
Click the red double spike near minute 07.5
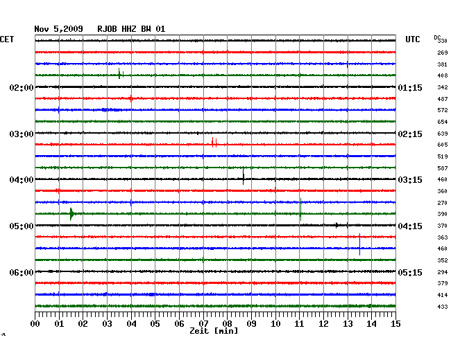[214, 143]
